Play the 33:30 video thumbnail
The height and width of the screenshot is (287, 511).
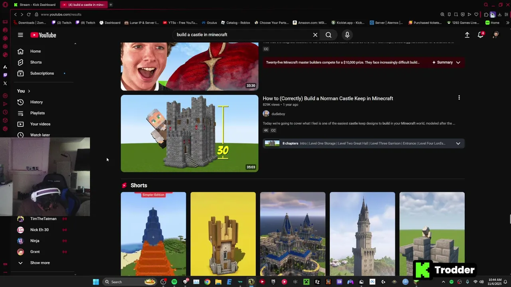click(x=190, y=67)
